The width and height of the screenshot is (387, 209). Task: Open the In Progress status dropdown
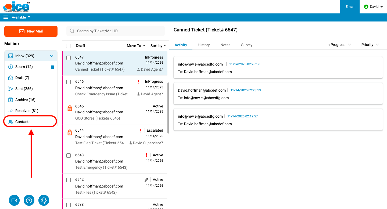click(339, 45)
